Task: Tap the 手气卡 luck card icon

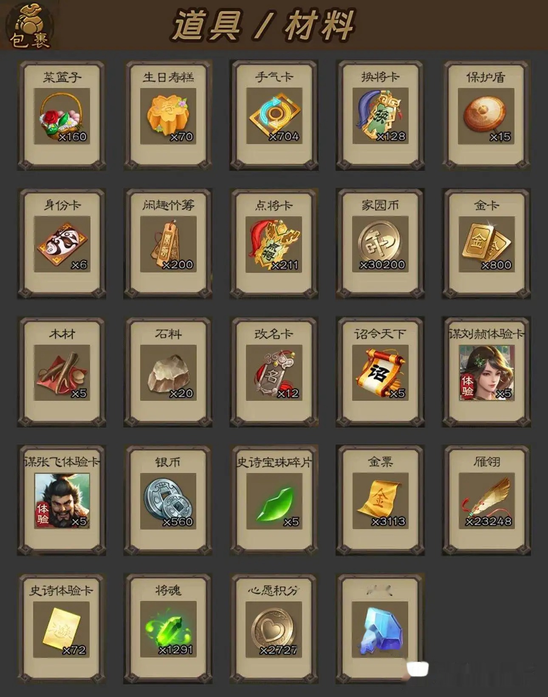Action: pyautogui.click(x=274, y=116)
